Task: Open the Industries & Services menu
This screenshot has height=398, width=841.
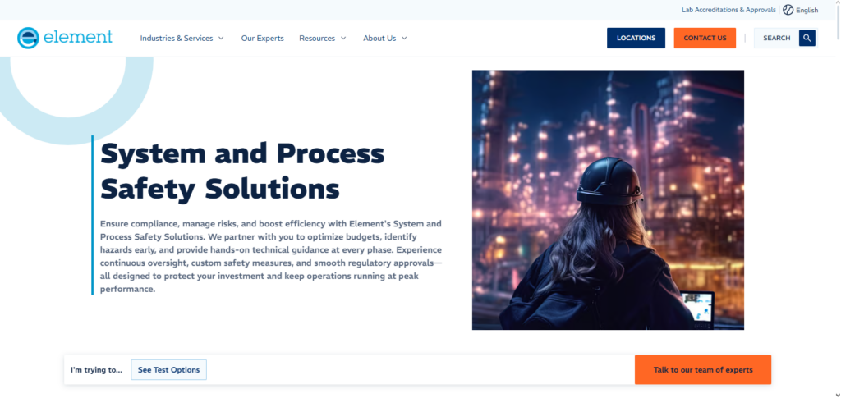Action: [x=177, y=38]
